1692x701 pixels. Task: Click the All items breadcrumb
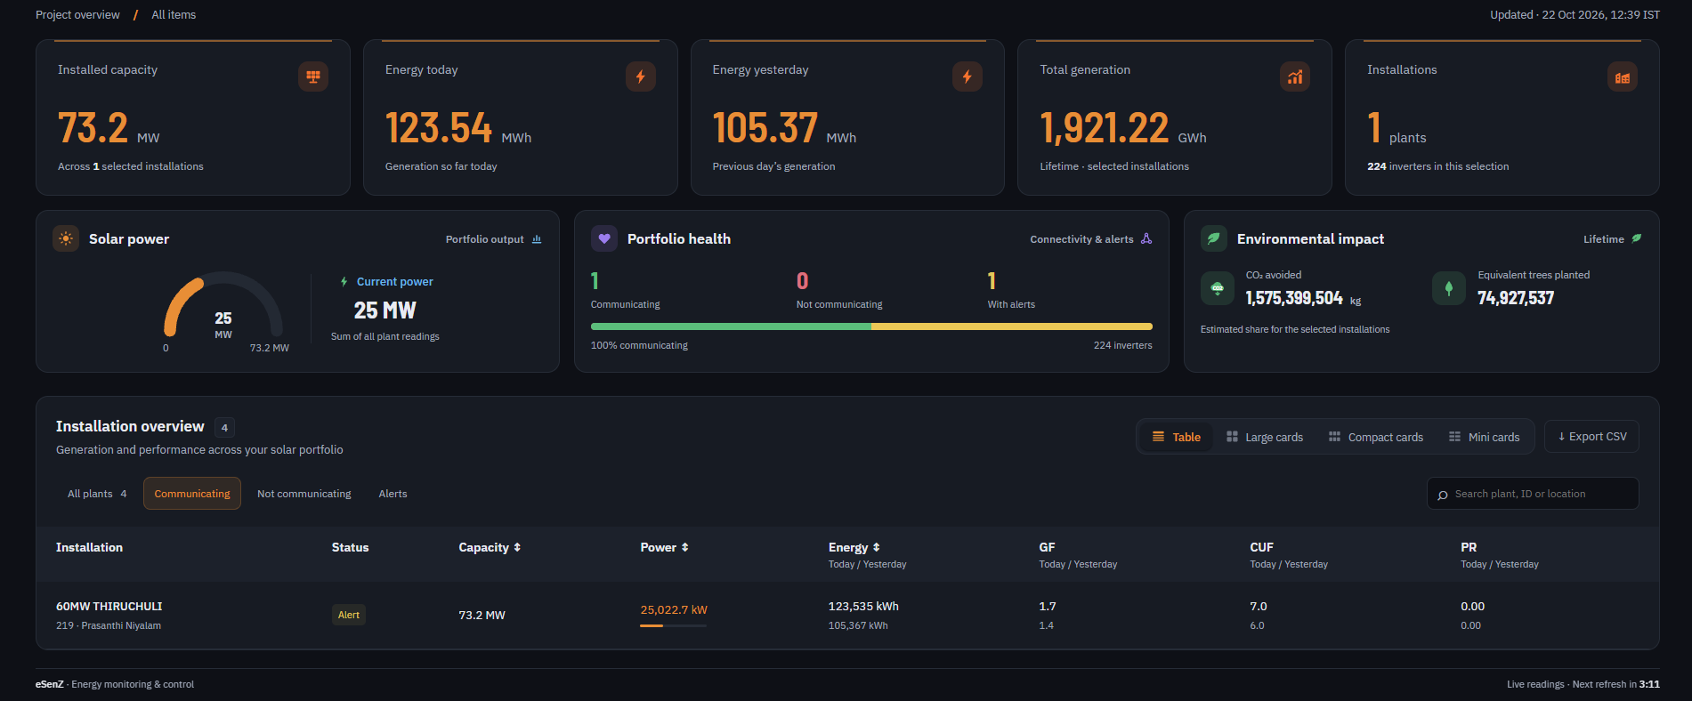pyautogui.click(x=174, y=15)
